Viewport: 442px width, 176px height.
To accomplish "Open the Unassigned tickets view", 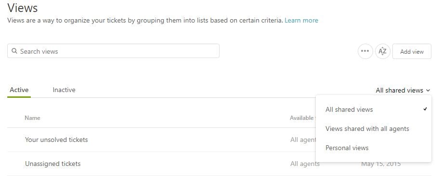I will click(x=52, y=164).
